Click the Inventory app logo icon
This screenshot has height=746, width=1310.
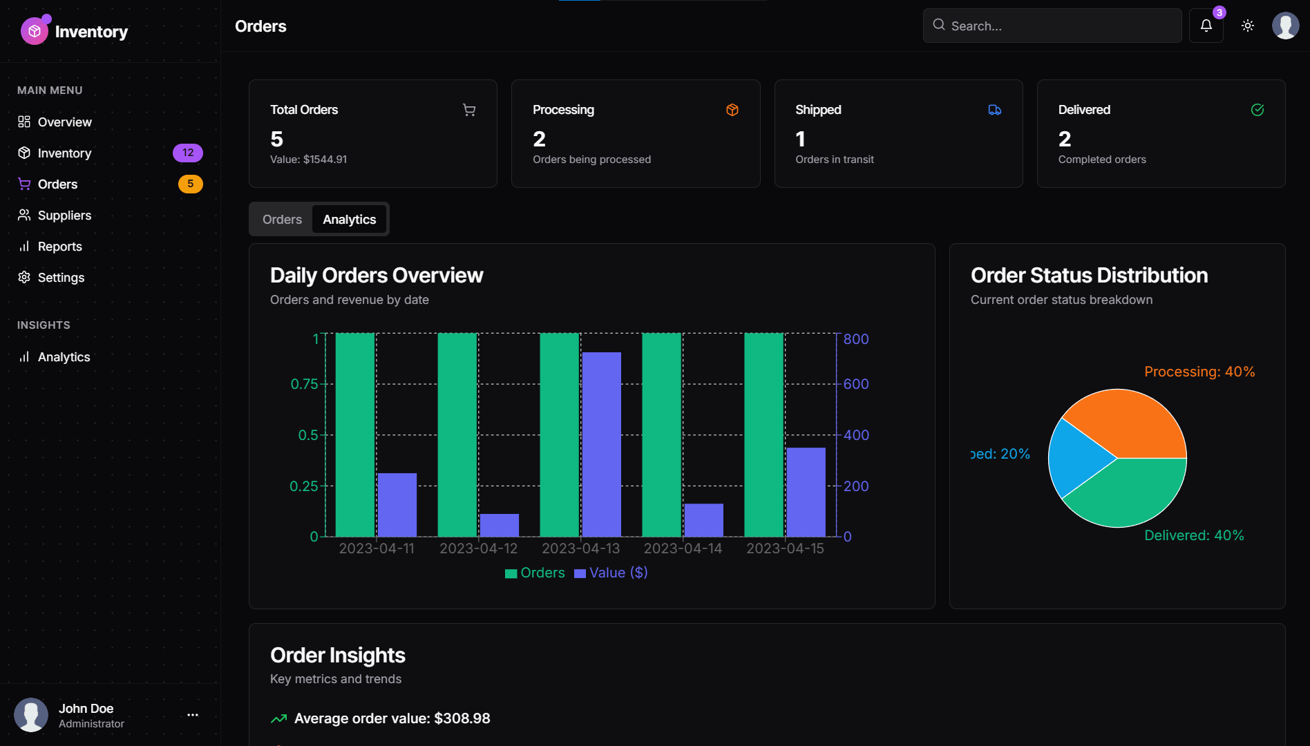(x=35, y=30)
